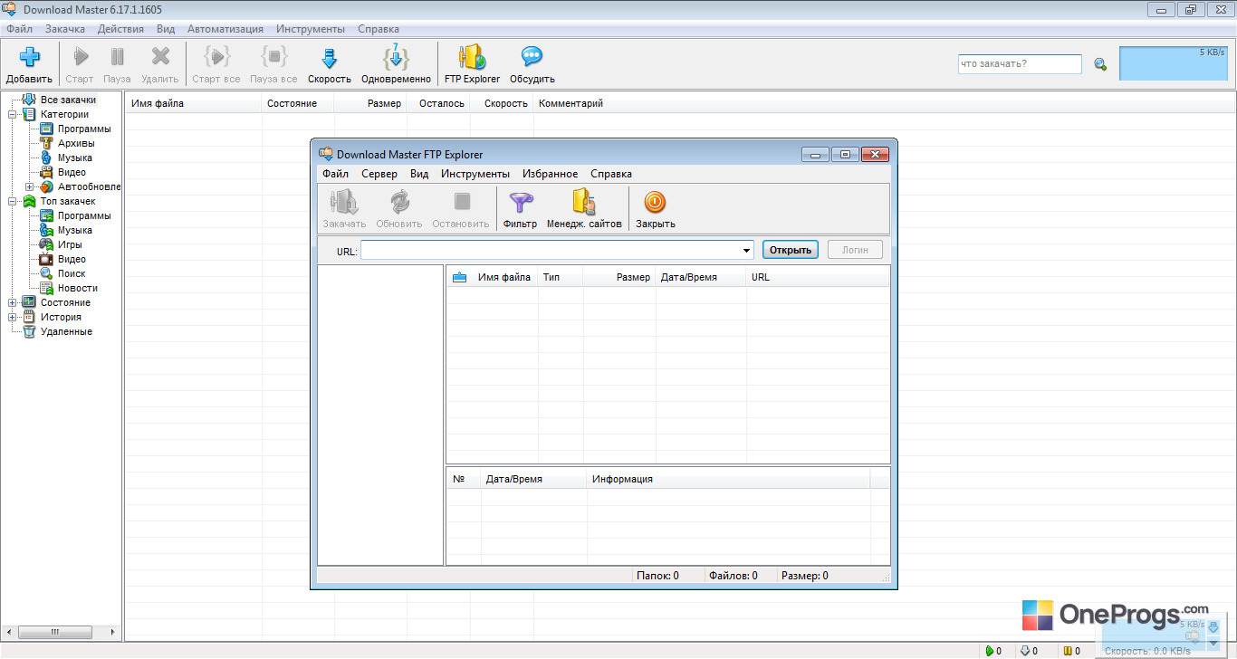Open the Инструменты menu in the main window
Image resolution: width=1237 pixels, height=659 pixels.
pyautogui.click(x=311, y=29)
